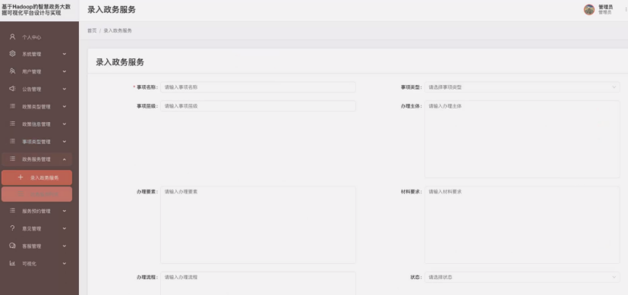This screenshot has height=295, width=628.
Task: Expand the 政策类型管理 chevron
Action: coord(65,107)
